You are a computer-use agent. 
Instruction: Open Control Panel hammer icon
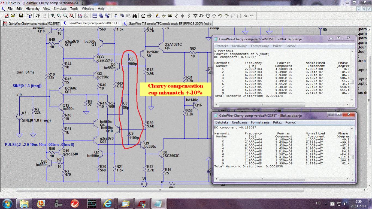click(30, 16)
